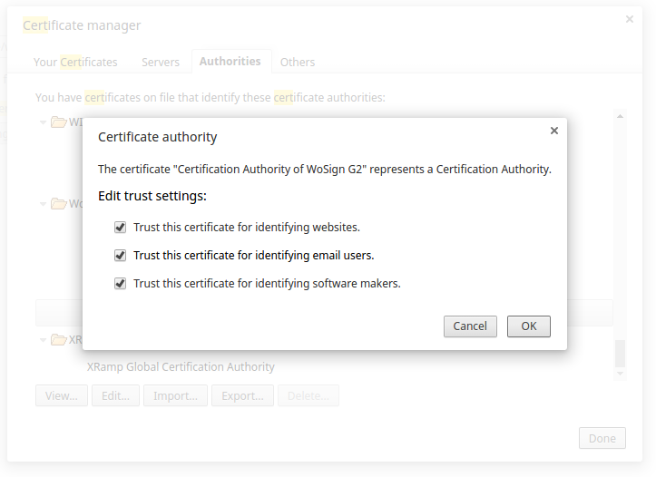The height and width of the screenshot is (477, 656).
Task: Collapse the WoSign folder arrow
Action: (x=43, y=204)
